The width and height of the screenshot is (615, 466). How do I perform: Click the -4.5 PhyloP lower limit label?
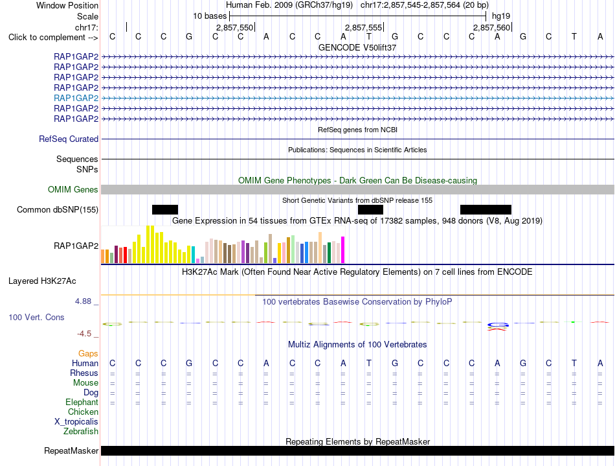(x=84, y=334)
